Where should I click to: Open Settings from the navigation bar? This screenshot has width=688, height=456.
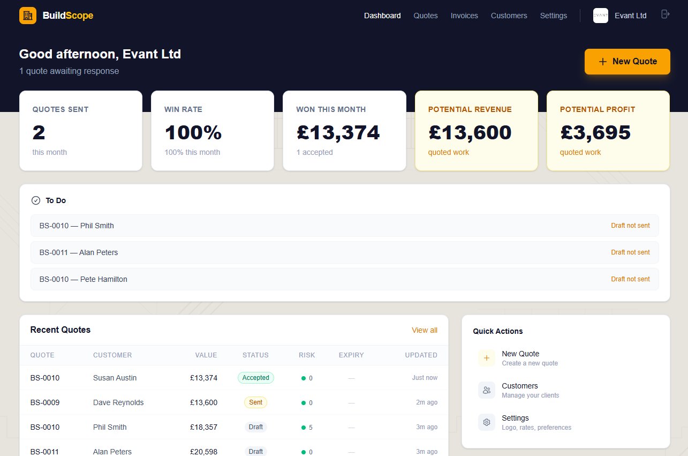tap(553, 16)
